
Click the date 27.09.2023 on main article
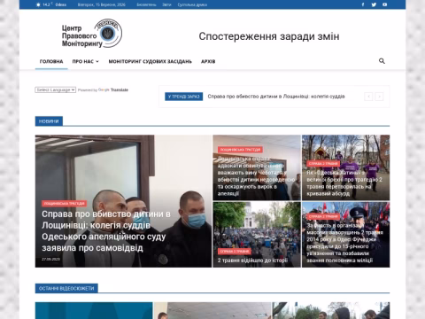tap(50, 259)
